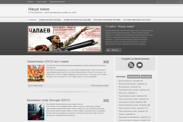Viewport: 183px width, 122px height.
Task: Open category Наши сериалы онлайн in sidebar
Action: (x=127, y=108)
